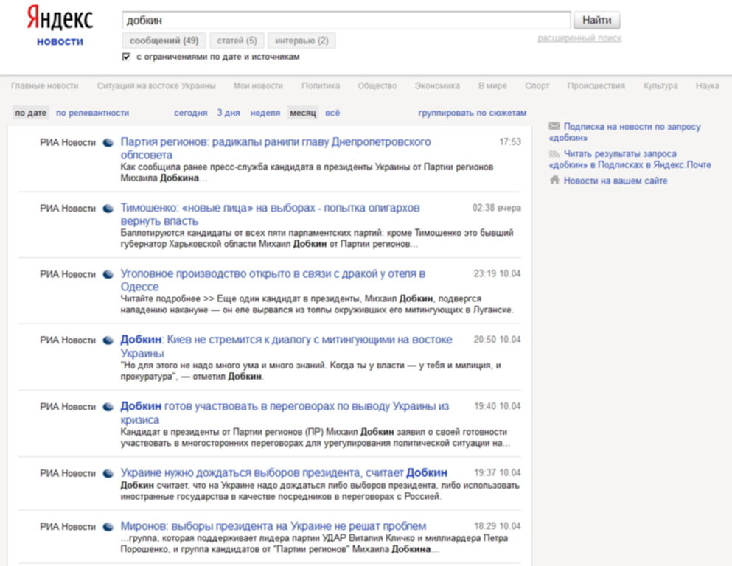Filter results to 3 дня
This screenshot has height=566, width=732.
[x=229, y=113]
